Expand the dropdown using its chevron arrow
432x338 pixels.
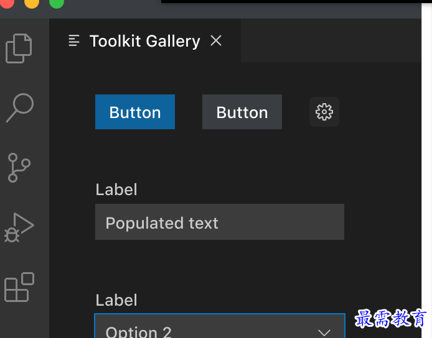324,332
